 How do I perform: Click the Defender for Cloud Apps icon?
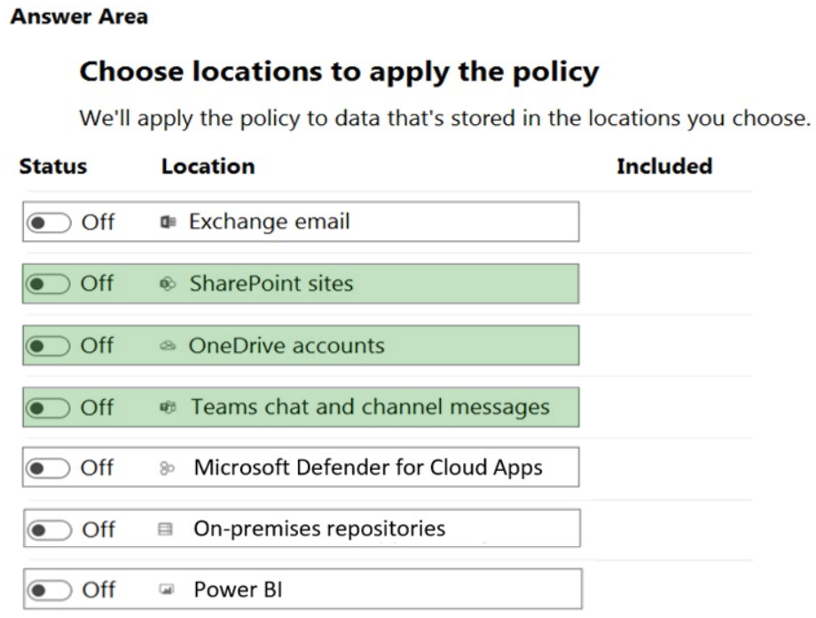point(168,468)
